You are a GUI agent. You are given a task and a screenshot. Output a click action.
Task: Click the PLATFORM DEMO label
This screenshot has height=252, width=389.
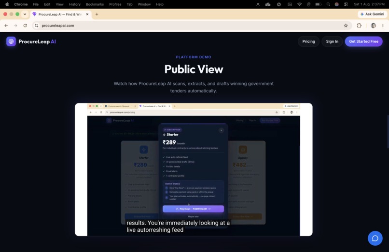pyautogui.click(x=194, y=57)
